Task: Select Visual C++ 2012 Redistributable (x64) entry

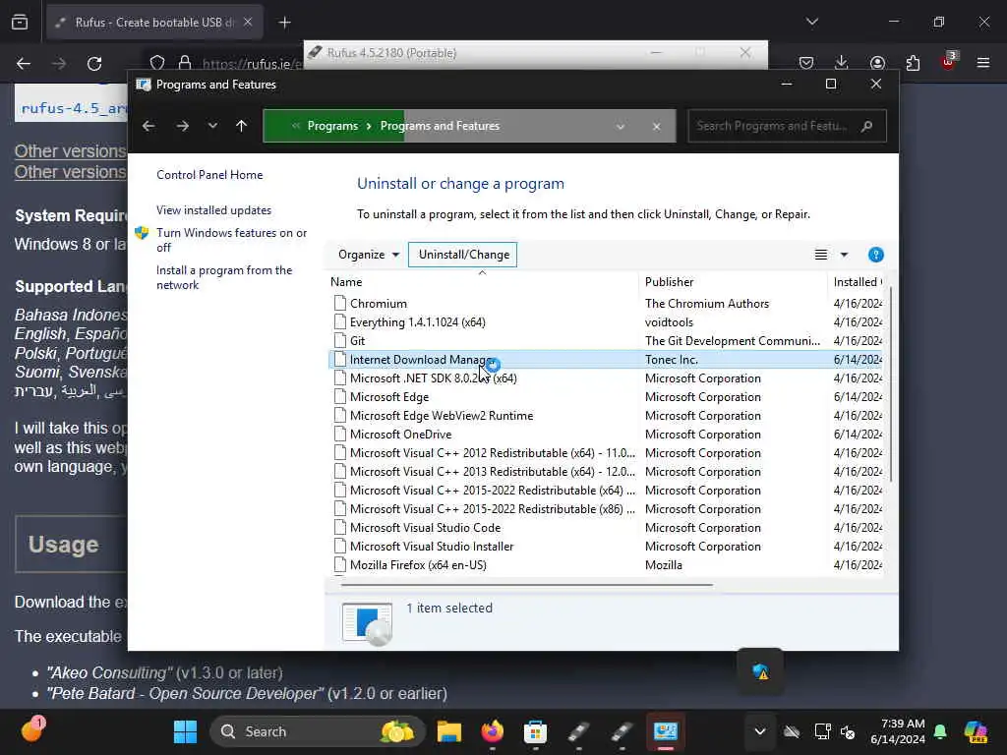Action: click(x=493, y=452)
